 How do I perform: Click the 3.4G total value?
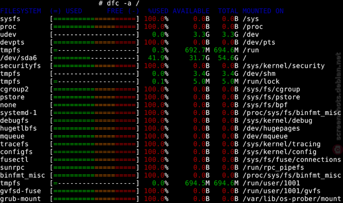(230, 74)
